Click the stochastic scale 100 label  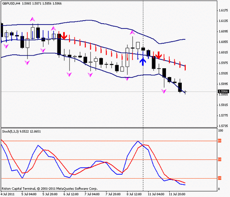tap(221, 130)
